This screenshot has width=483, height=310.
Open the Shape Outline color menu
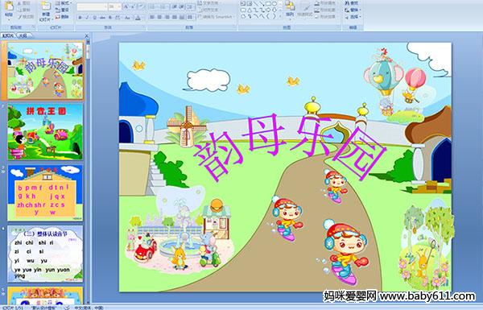pos(326,10)
